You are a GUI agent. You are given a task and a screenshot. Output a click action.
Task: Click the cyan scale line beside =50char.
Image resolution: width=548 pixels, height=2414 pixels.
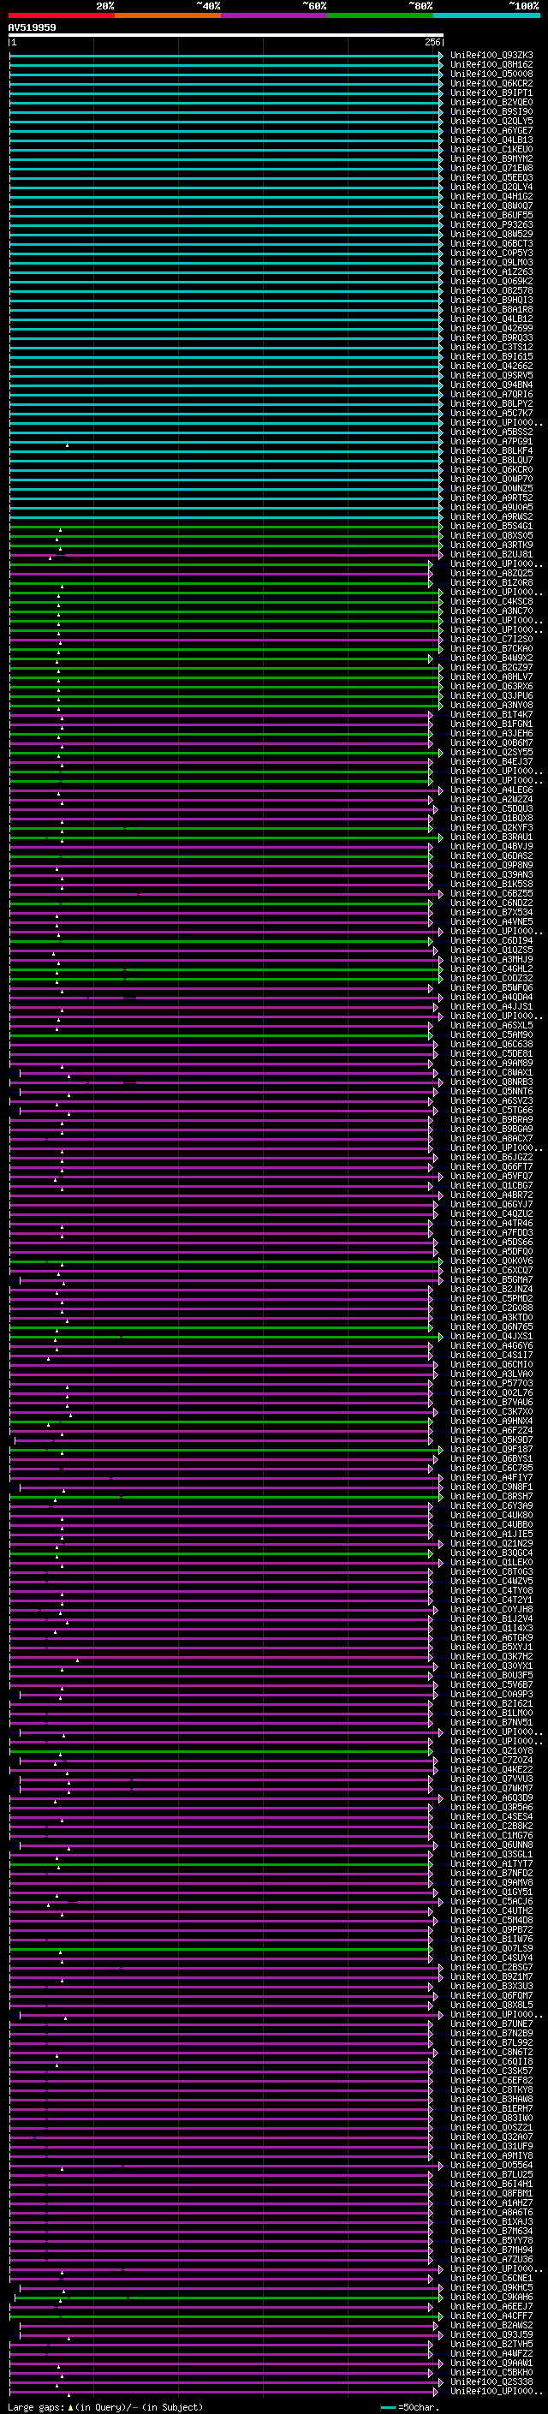click(388, 2406)
